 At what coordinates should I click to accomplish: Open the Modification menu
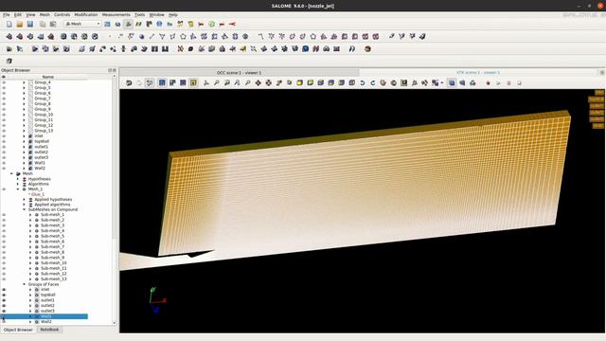86,15
